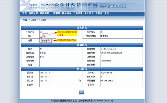This screenshot has width=167, height=103.
Task: Click the 子网掩码 value 255.255.255.0
Action: [107, 81]
